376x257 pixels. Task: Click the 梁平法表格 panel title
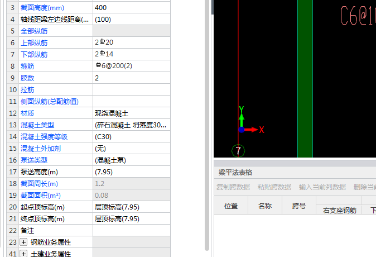click(235, 173)
